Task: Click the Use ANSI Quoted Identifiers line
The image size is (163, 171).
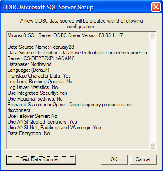Action: (42, 122)
